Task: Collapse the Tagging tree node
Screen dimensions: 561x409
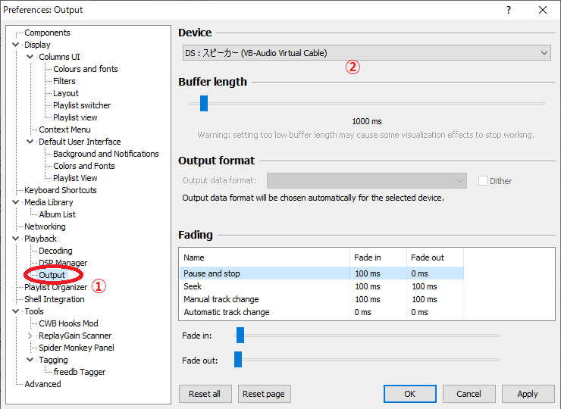Action: [30, 360]
